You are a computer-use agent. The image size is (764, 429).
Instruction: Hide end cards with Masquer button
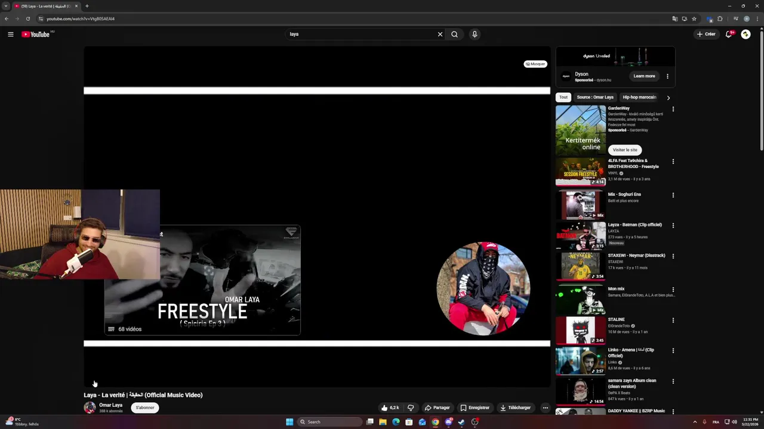coord(535,64)
